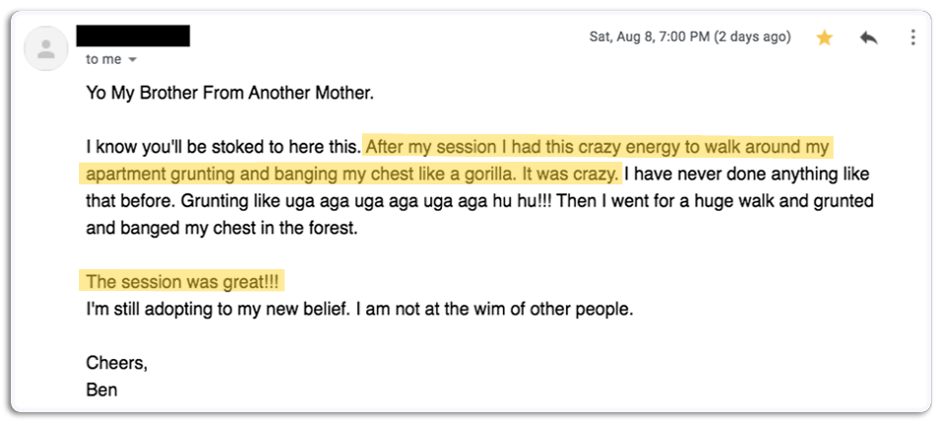The width and height of the screenshot is (942, 422).
Task: Click the sentence "I know you'll be stoked"
Action: click(222, 148)
